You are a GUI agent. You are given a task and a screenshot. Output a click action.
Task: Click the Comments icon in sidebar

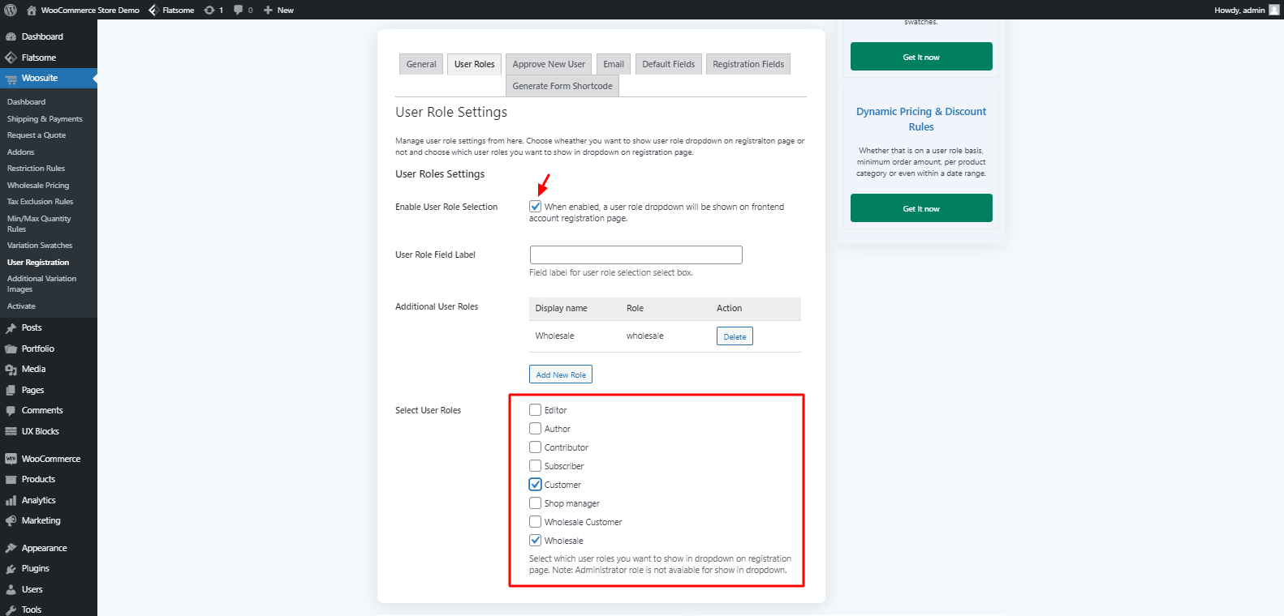point(11,411)
